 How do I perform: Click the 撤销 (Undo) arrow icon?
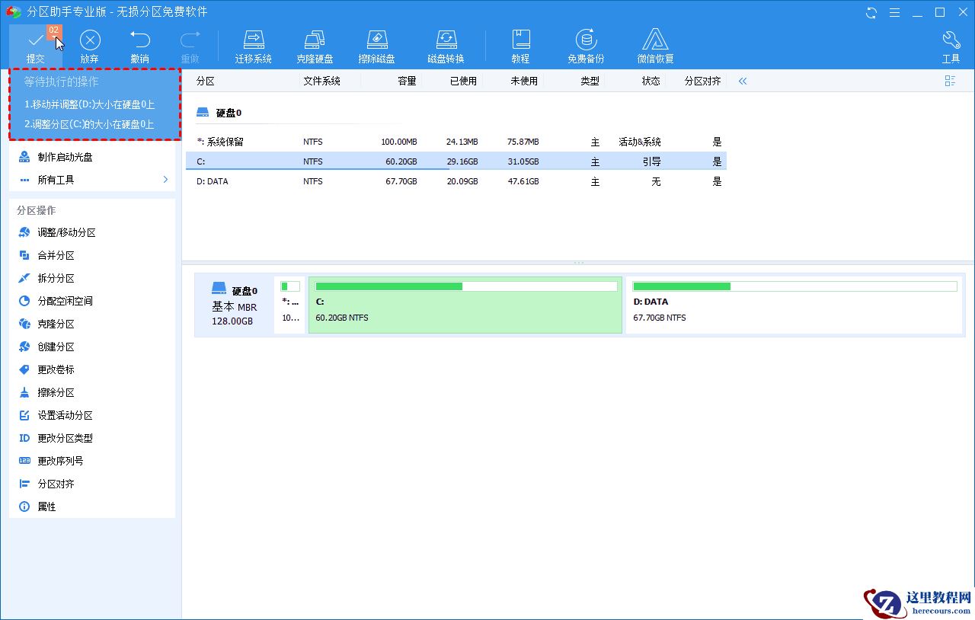tap(139, 41)
